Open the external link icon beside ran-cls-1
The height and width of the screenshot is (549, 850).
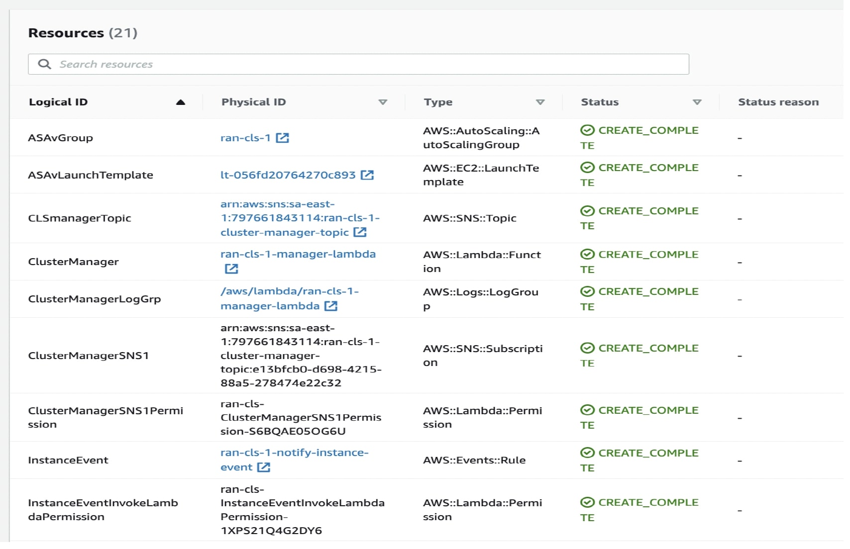(x=282, y=138)
